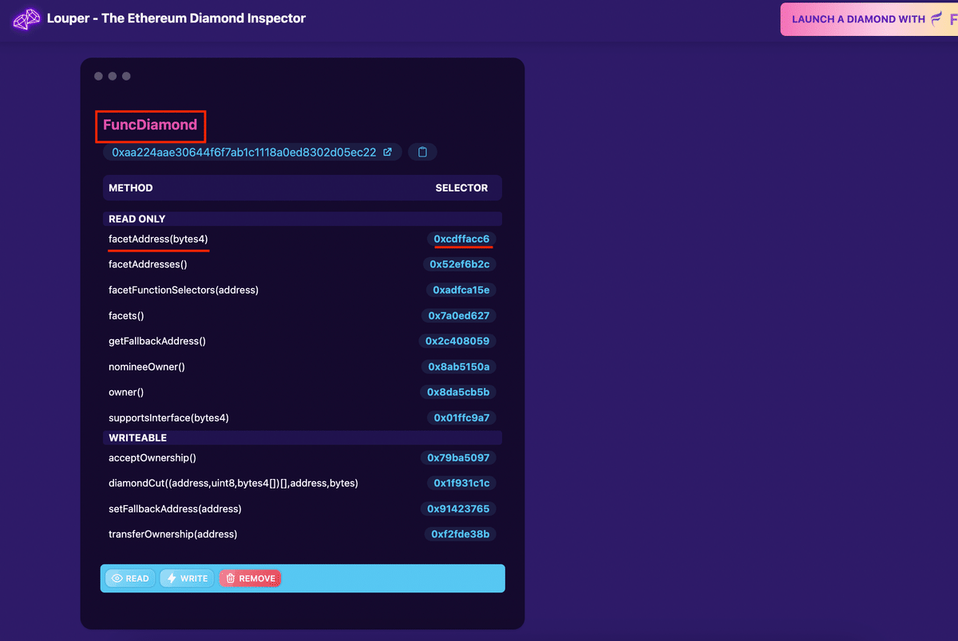Click the SELECTOR column header
Image resolution: width=958 pixels, height=641 pixels.
[x=461, y=188]
